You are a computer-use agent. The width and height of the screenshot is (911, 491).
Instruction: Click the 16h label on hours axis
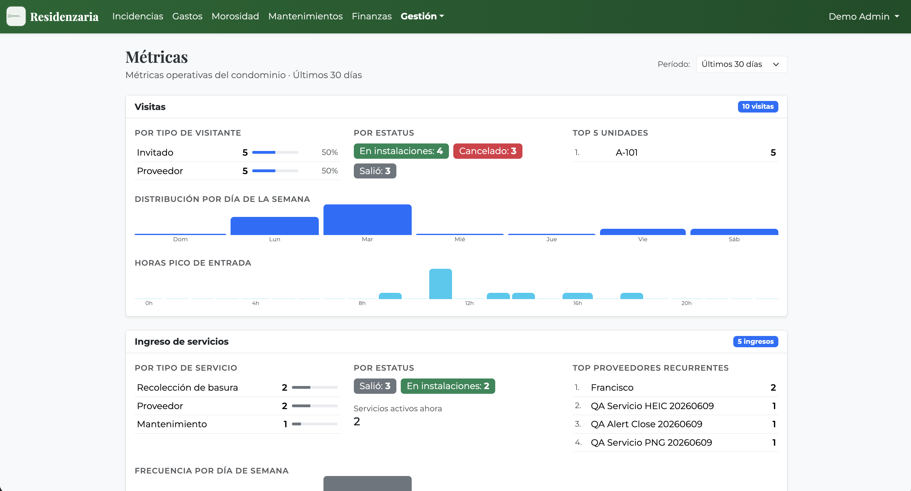(x=577, y=303)
